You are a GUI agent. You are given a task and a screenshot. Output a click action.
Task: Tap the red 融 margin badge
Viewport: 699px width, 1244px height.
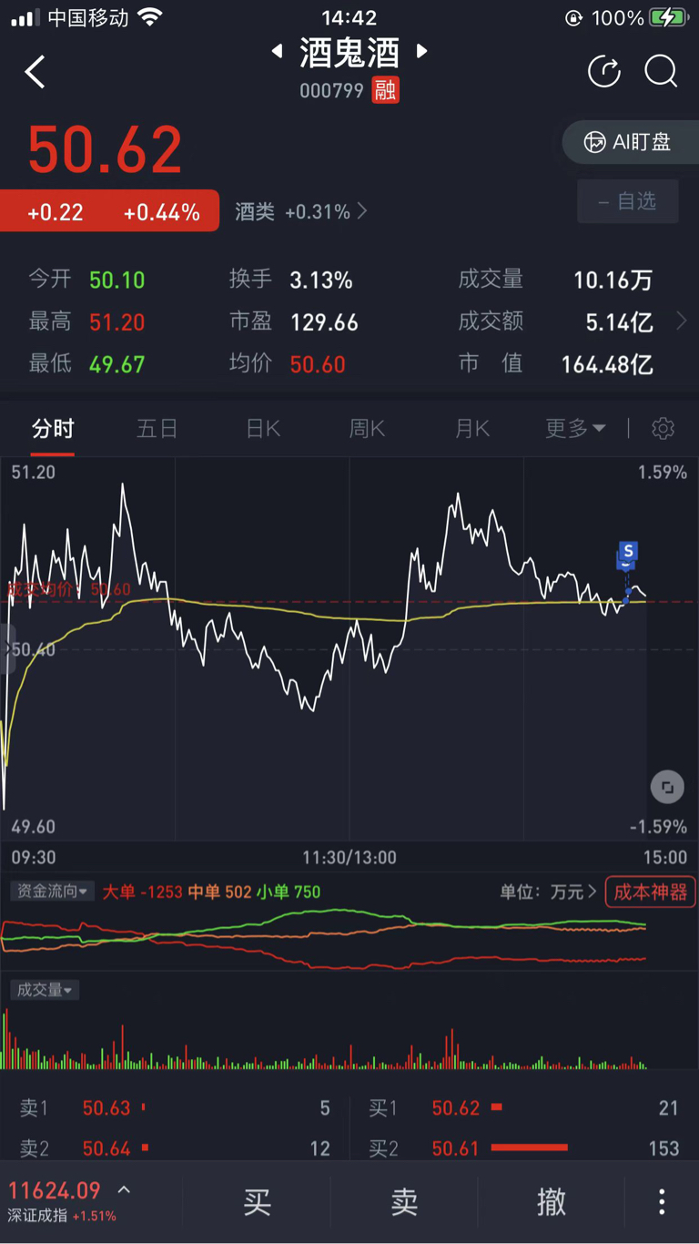[x=385, y=90]
